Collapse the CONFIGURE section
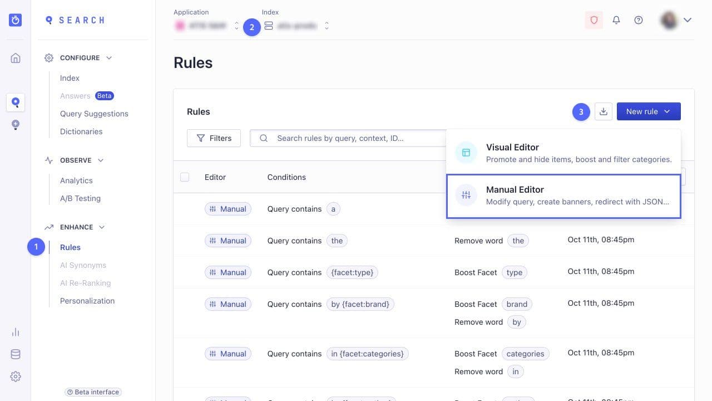The height and width of the screenshot is (401, 712). (109, 58)
